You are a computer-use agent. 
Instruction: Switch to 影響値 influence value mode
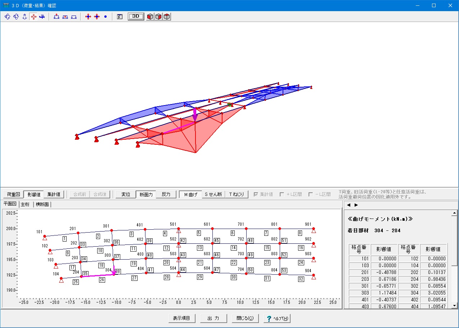coord(33,194)
